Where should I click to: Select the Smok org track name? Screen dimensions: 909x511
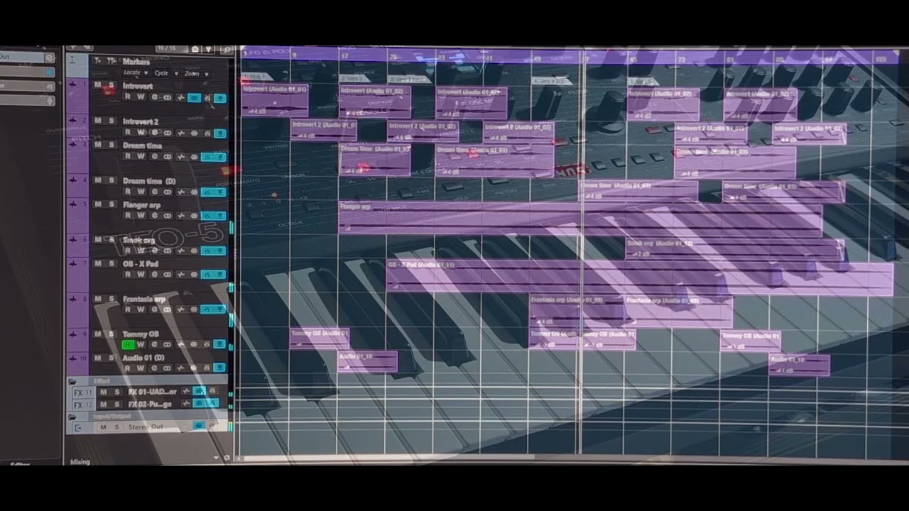click(138, 240)
